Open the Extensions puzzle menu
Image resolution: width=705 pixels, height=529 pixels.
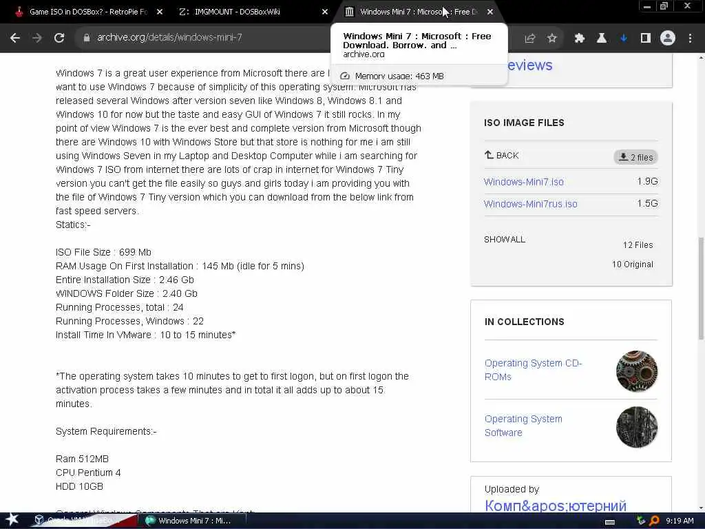click(x=580, y=39)
